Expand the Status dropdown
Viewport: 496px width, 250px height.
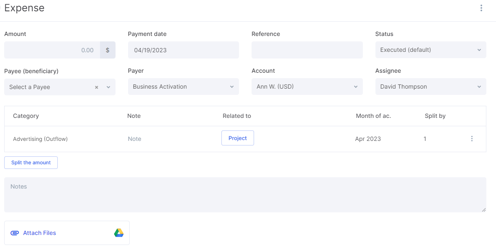[430, 50]
